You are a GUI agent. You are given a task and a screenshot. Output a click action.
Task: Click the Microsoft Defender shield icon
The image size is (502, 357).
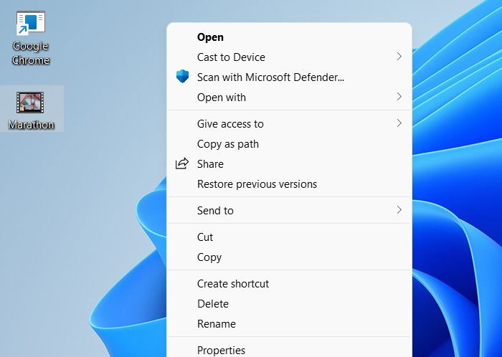tap(182, 77)
